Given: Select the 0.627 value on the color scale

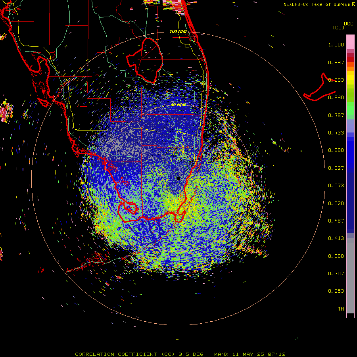Looking at the screenshot, I should (336, 168).
